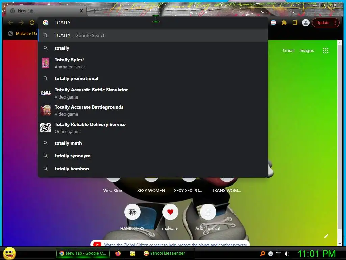
Task: Click the striped flag extension icon
Action: click(x=273, y=23)
